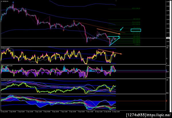Viewport: 172px width, 118px height.
Task: Click the 9 Sep 03:00 time label
Action: click(81, 112)
